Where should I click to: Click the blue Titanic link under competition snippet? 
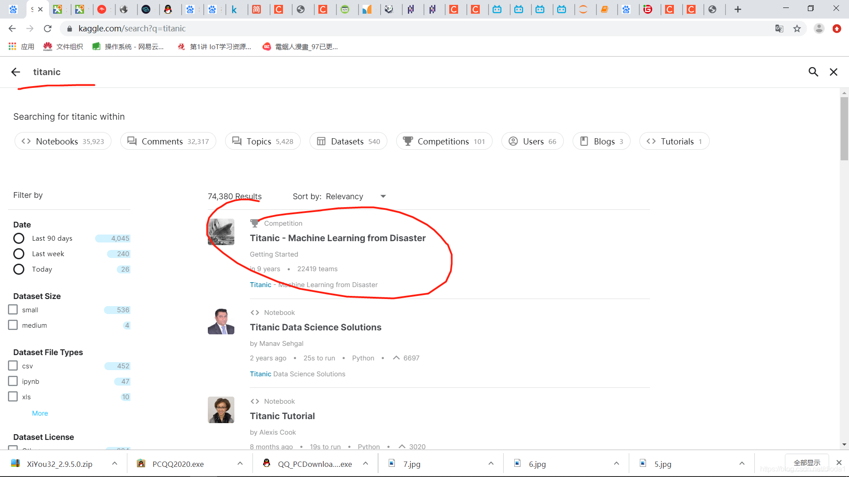(x=260, y=285)
